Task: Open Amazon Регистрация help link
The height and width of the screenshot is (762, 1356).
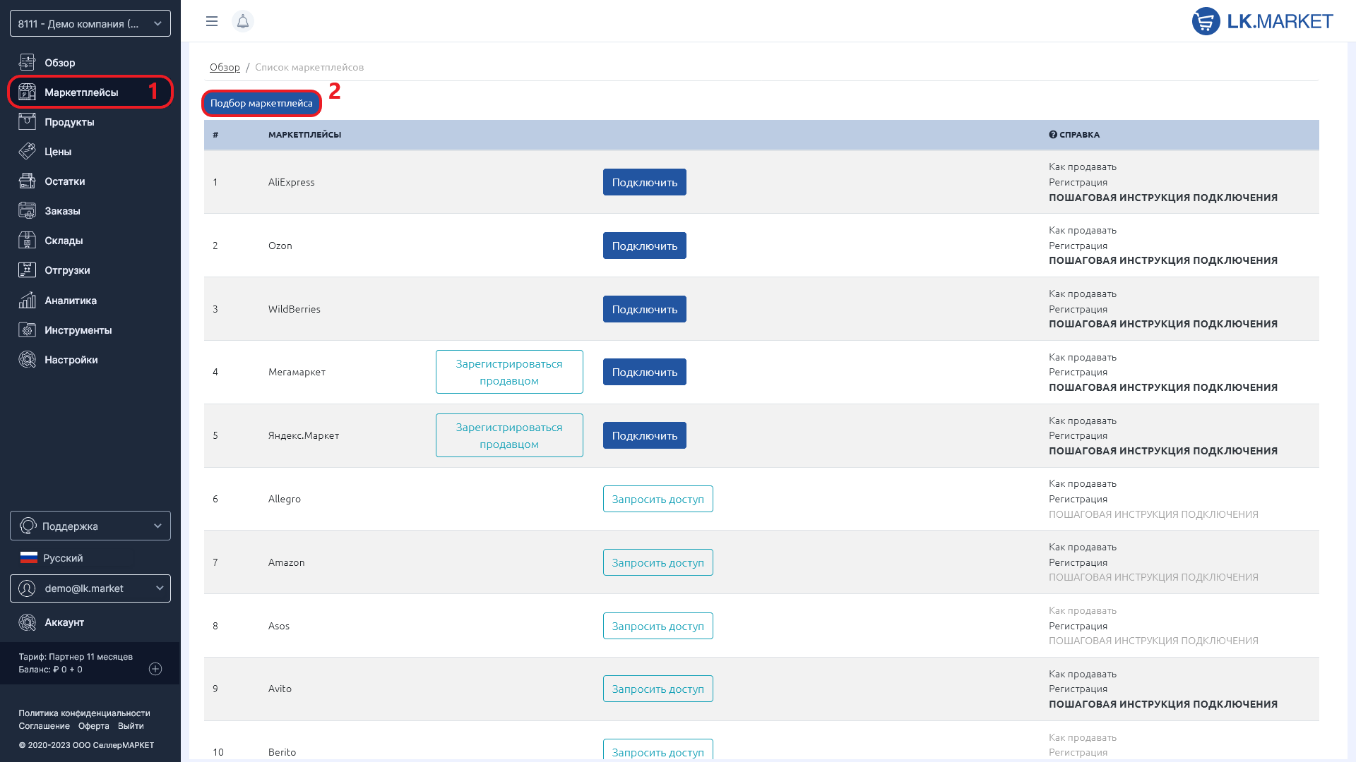Action: pyautogui.click(x=1078, y=562)
